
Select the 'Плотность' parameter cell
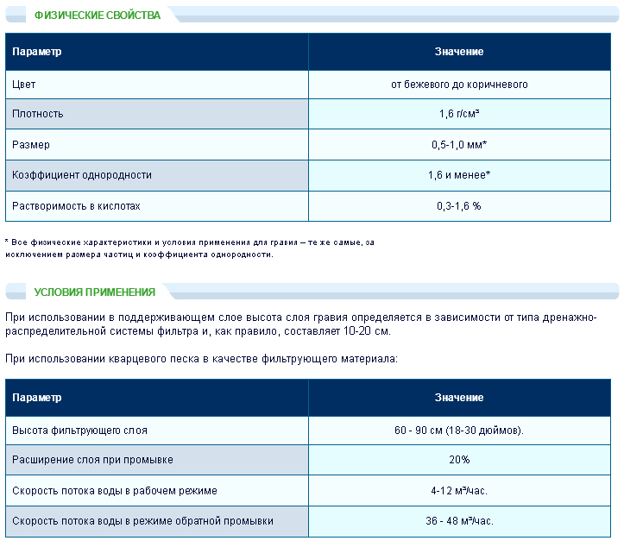tap(38, 114)
